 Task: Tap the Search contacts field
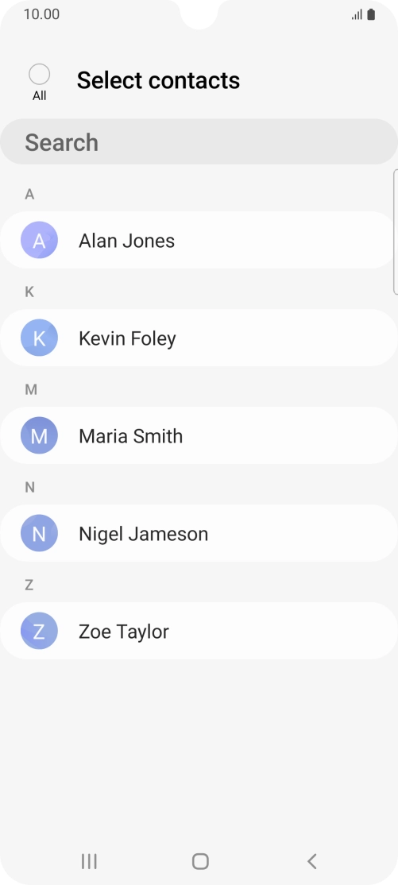[199, 141]
